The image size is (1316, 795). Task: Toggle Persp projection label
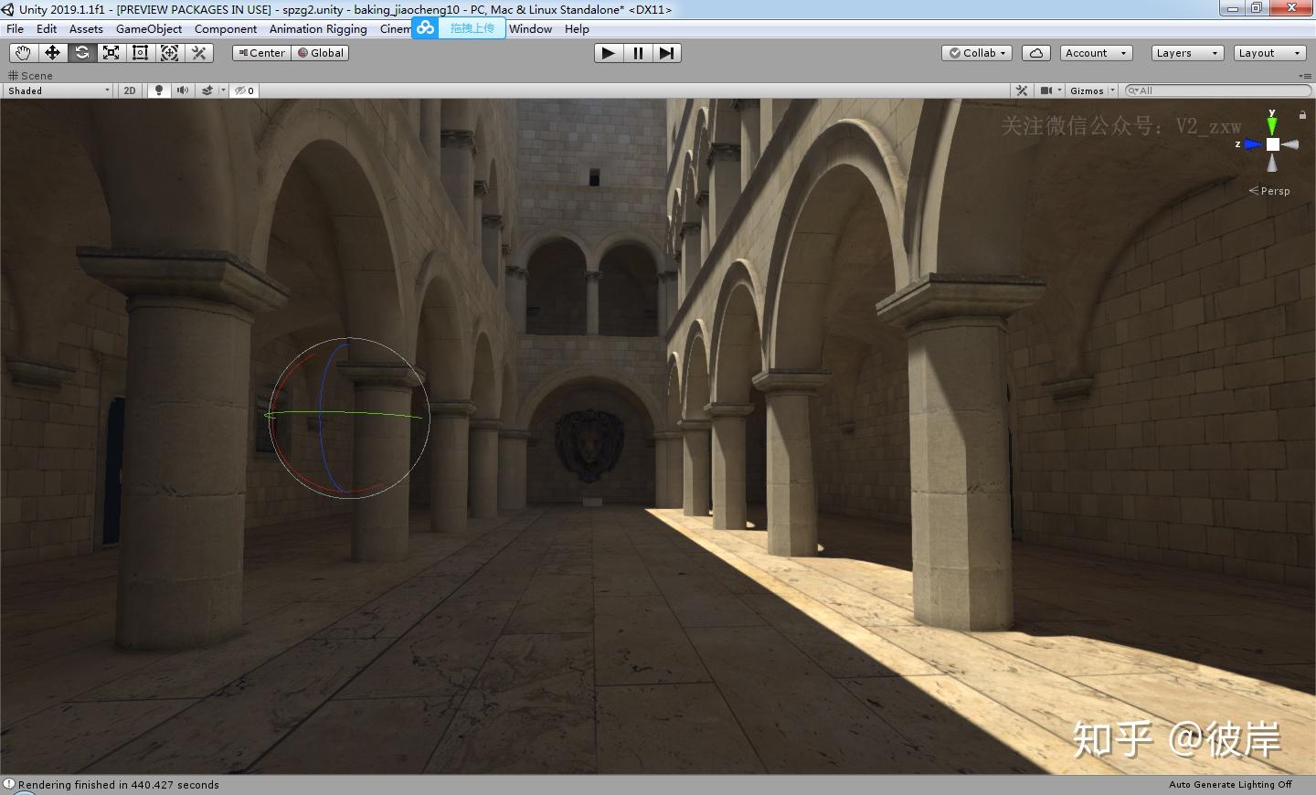tap(1270, 191)
